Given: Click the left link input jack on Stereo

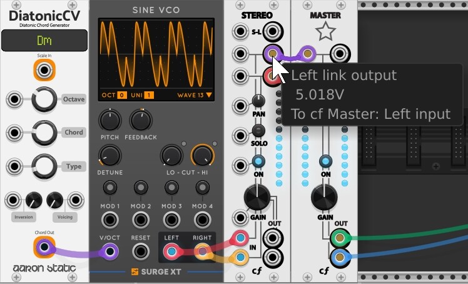Looking at the screenshot, I should 240,54.
